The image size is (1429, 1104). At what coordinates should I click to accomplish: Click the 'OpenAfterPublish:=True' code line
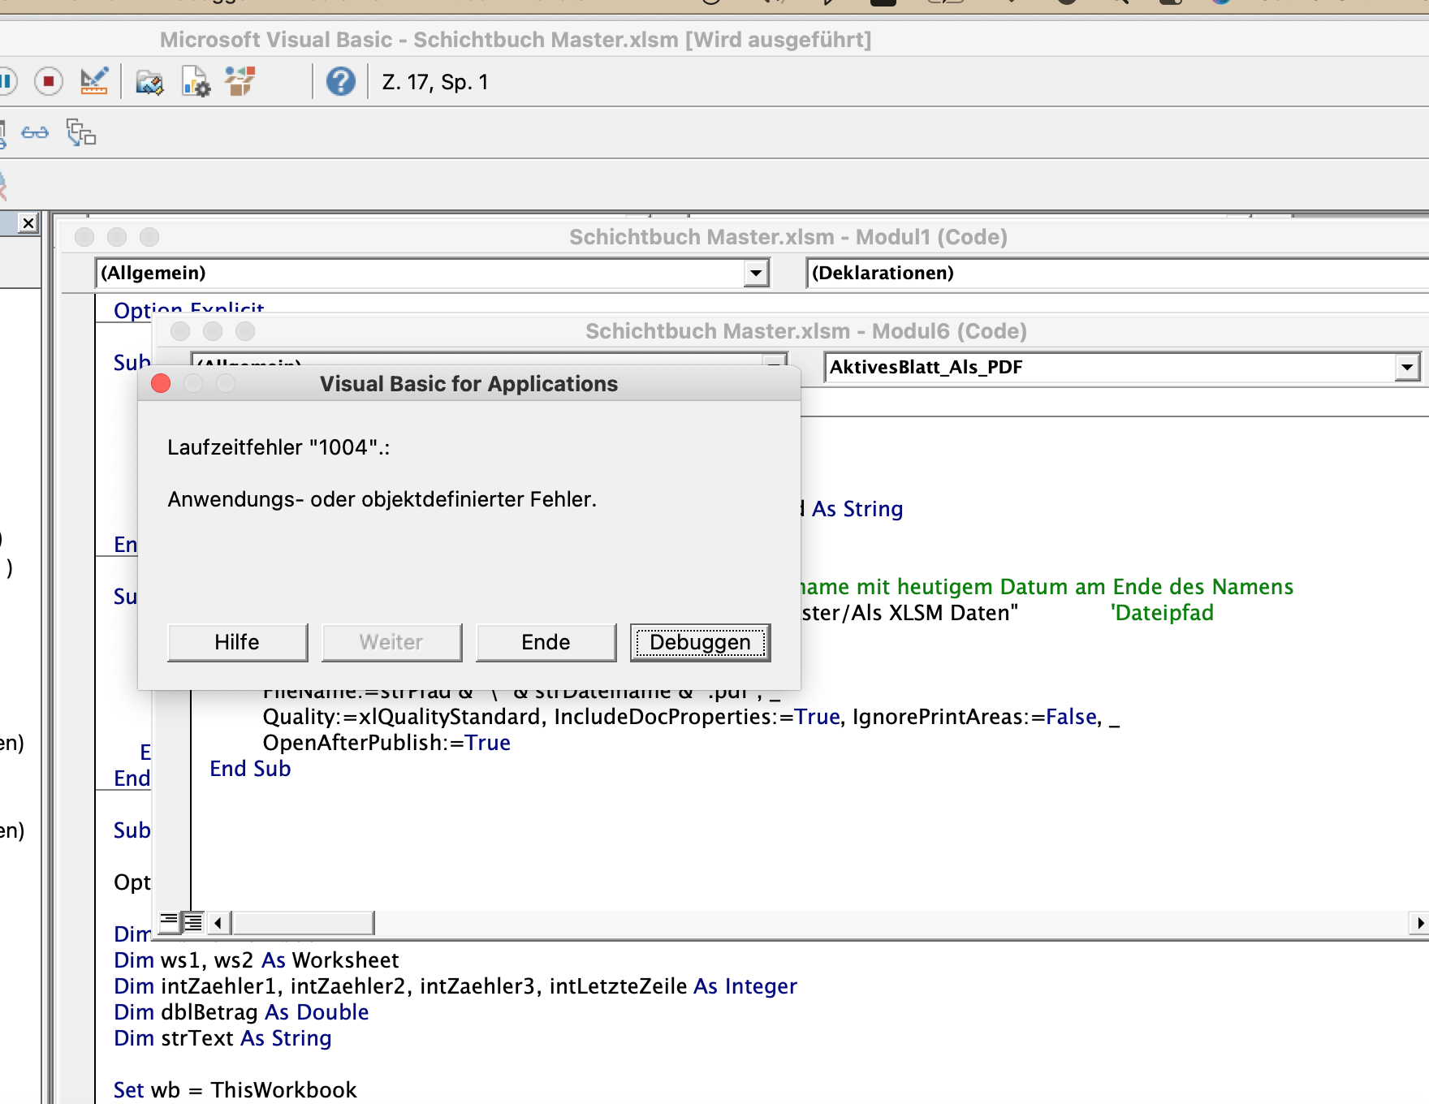pos(386,743)
